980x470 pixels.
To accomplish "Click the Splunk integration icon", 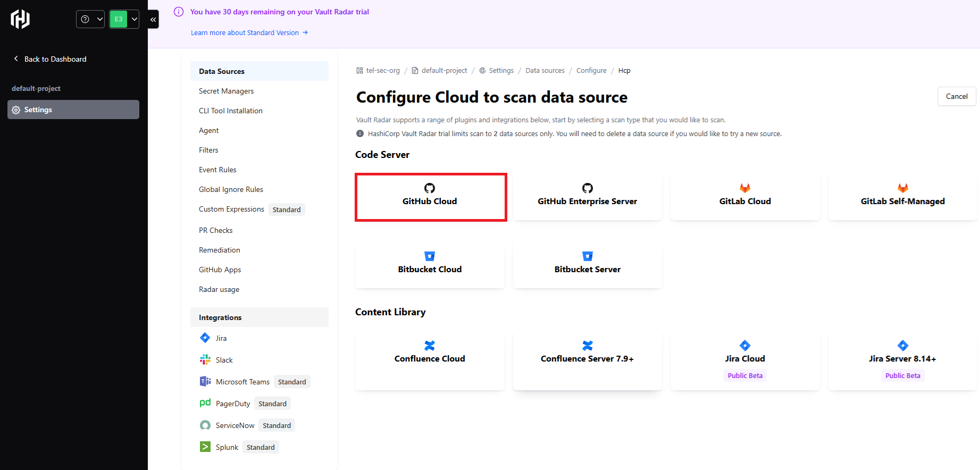I will click(x=205, y=447).
